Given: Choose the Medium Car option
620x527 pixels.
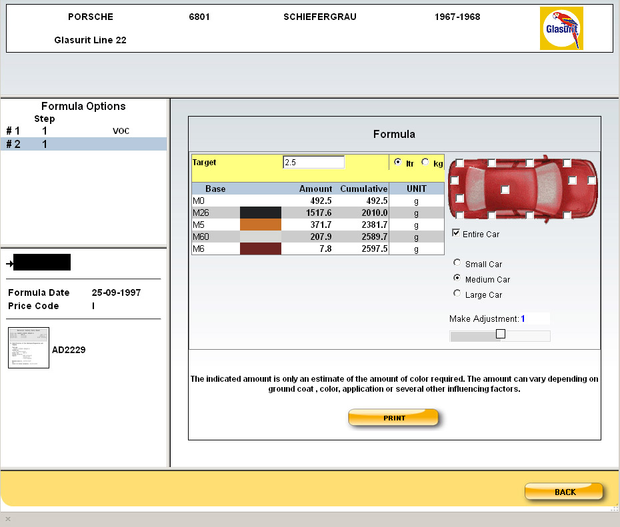Looking at the screenshot, I should click(457, 278).
